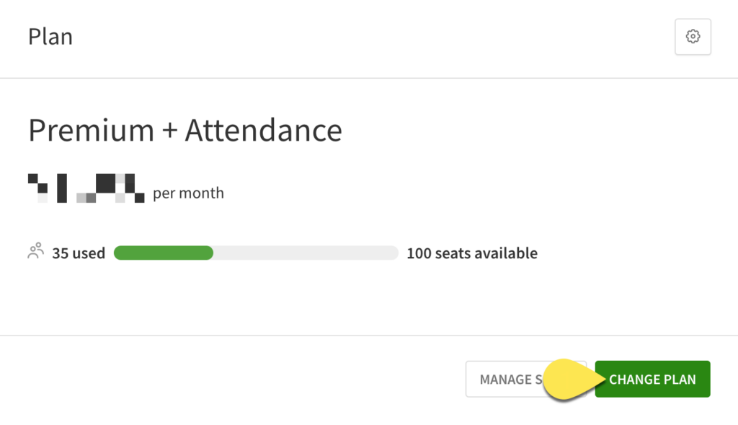Click the divider line under the Plan header
This screenshot has height=425, width=738.
[369, 78]
